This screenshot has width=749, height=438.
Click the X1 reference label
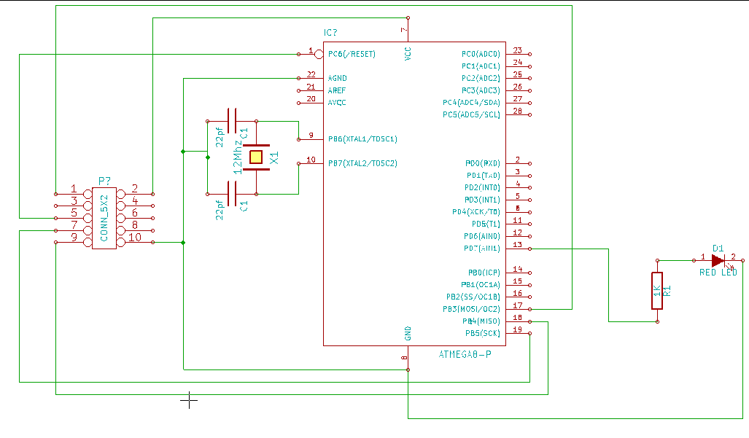tap(274, 158)
